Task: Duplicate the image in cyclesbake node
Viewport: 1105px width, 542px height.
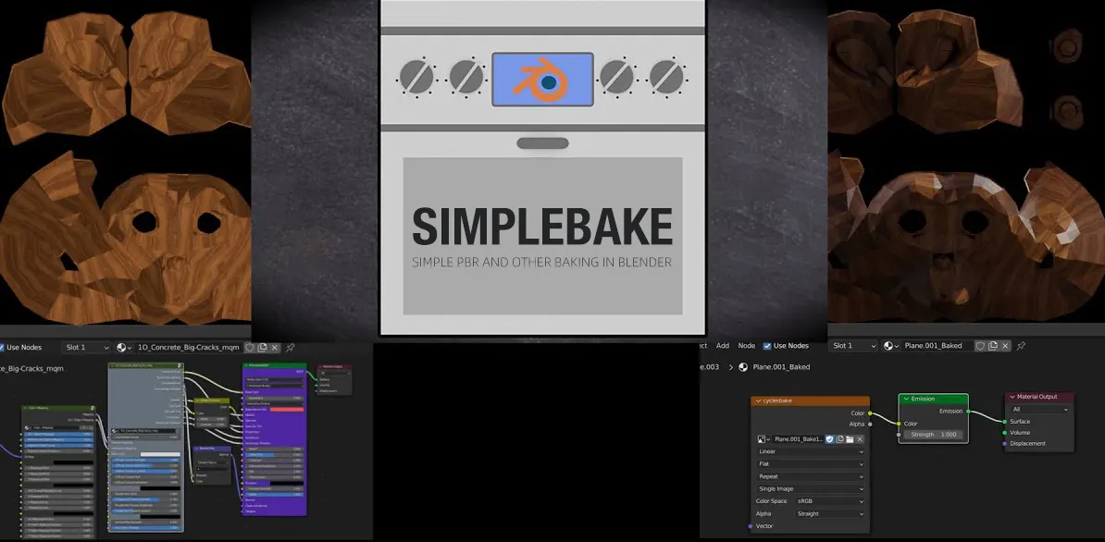Action: click(x=840, y=439)
